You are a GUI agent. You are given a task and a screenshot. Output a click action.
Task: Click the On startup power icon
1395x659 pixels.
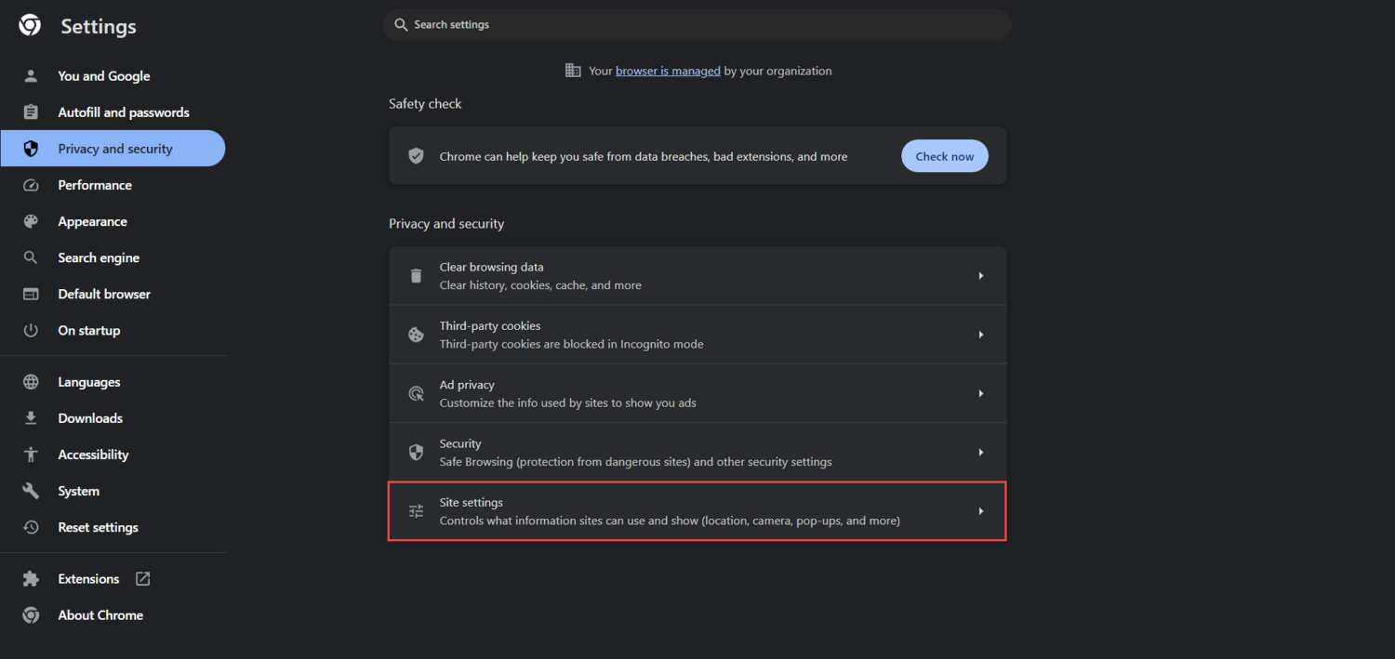(x=31, y=330)
